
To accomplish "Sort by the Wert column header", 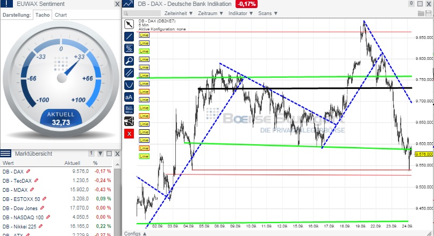I will coord(8,163).
